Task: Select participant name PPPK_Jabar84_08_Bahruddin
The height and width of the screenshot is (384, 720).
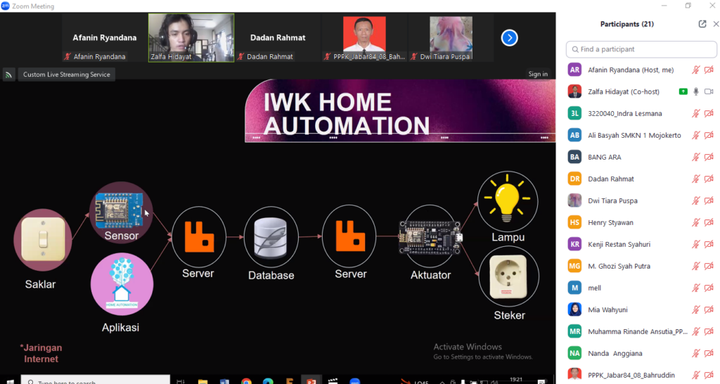Action: coord(631,376)
